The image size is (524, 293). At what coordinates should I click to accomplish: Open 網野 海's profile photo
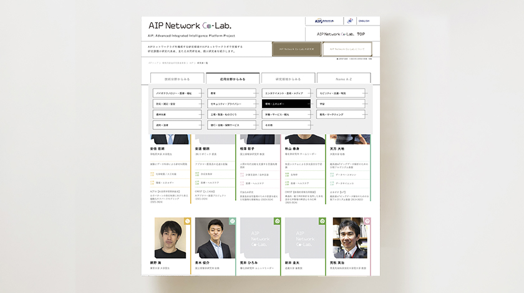point(170,238)
